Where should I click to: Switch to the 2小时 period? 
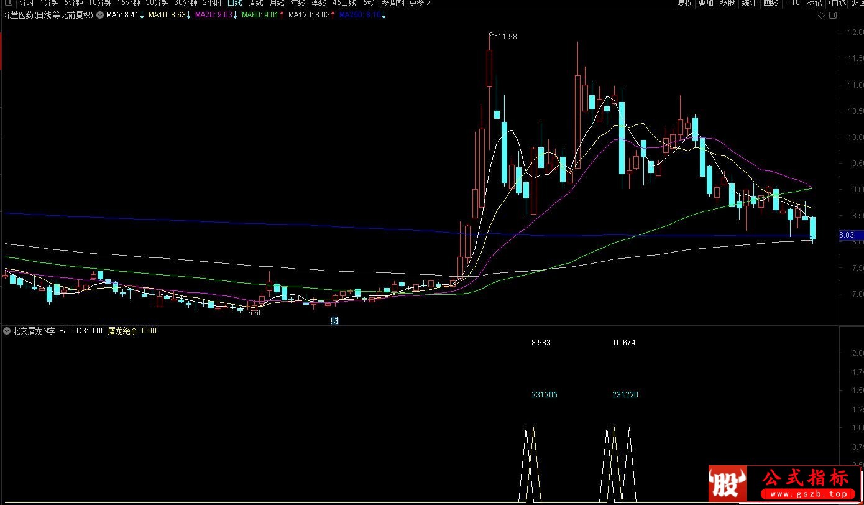tap(212, 2)
